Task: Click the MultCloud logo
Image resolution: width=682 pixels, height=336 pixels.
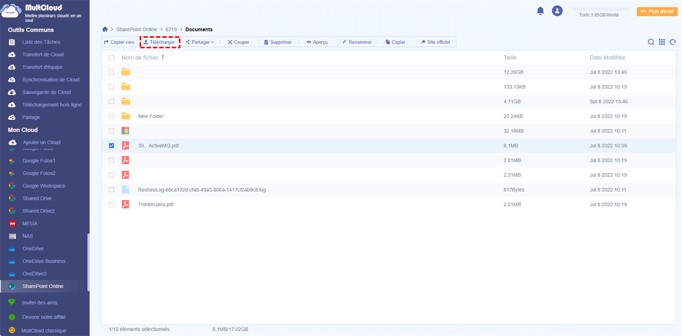Action: click(12, 10)
